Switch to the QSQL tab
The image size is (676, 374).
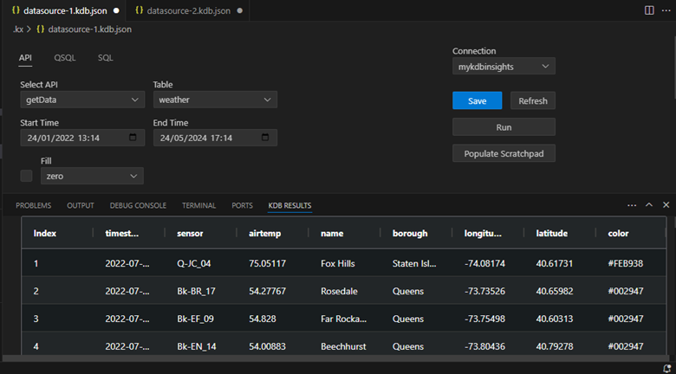click(65, 58)
